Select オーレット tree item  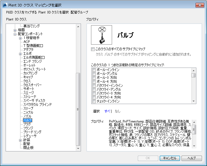pos(29,65)
